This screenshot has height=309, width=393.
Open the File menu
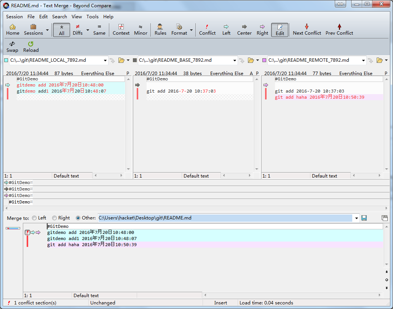pyautogui.click(x=31, y=16)
